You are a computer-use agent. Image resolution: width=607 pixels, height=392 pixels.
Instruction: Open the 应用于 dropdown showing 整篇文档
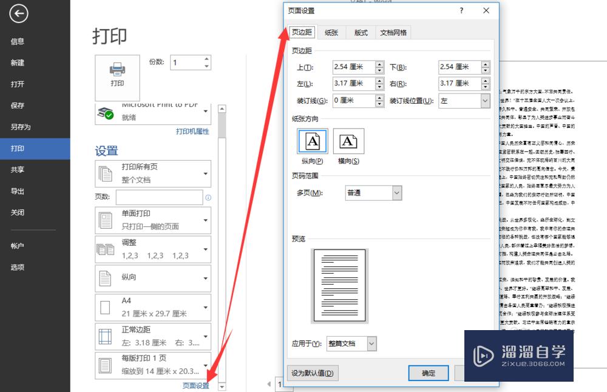(x=351, y=343)
